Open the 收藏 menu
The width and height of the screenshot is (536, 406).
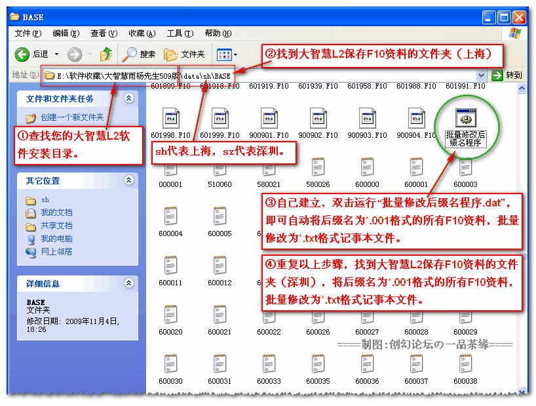pyautogui.click(x=142, y=33)
